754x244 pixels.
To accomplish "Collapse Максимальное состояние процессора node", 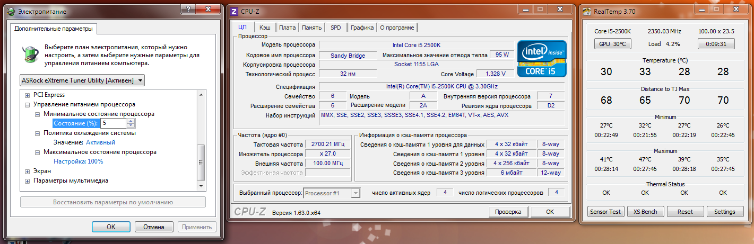I will [38, 152].
